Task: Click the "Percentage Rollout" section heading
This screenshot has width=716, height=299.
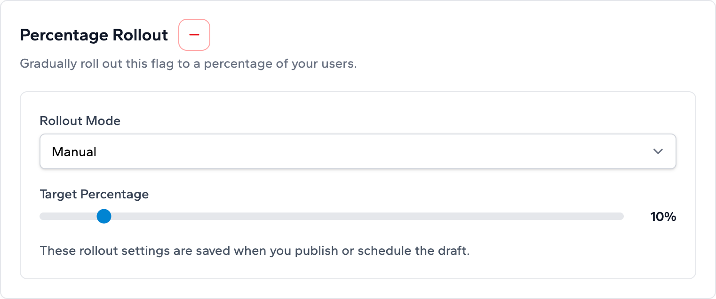Action: tap(94, 35)
